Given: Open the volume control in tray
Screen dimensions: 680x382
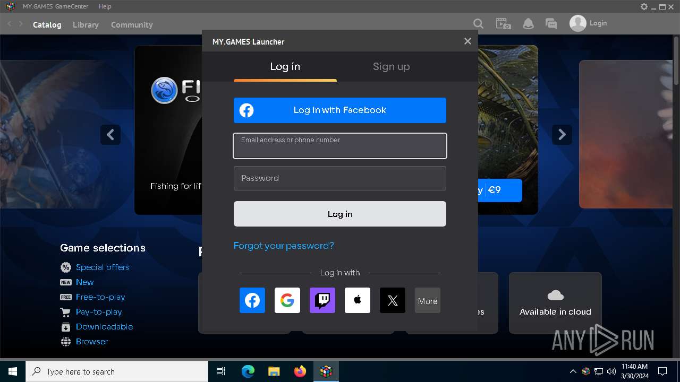Looking at the screenshot, I should click(611, 371).
